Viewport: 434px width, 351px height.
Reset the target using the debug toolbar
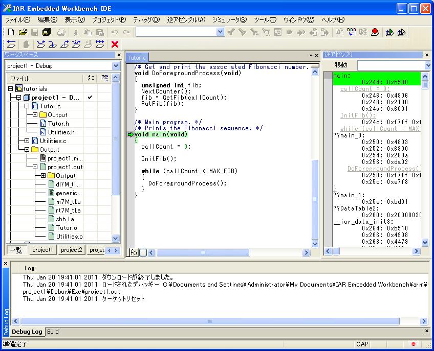(11, 44)
